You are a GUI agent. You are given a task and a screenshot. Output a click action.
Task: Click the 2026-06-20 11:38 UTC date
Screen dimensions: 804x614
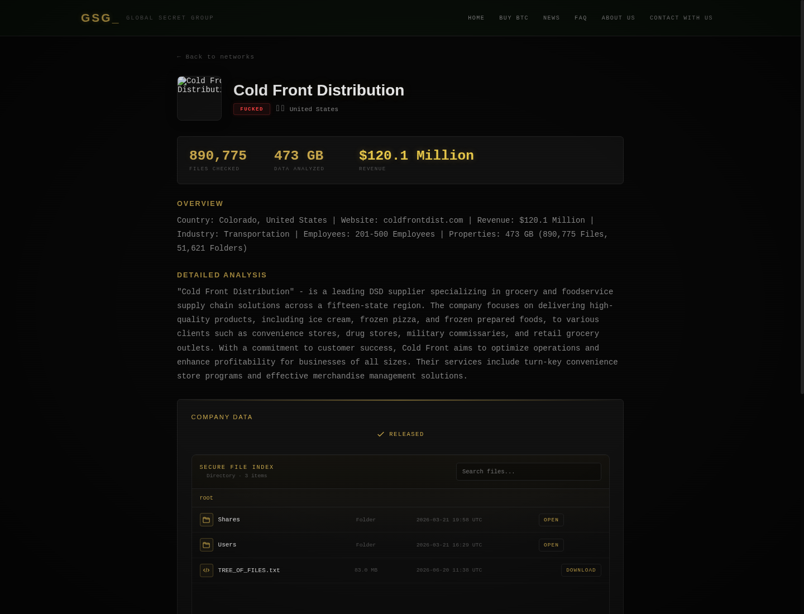(449, 570)
